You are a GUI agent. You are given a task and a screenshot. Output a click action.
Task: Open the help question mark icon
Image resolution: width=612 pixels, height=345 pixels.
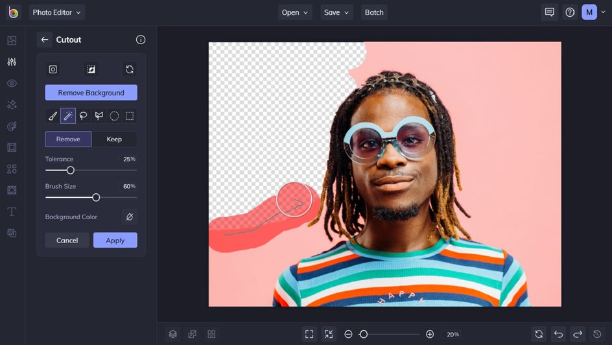(x=570, y=12)
